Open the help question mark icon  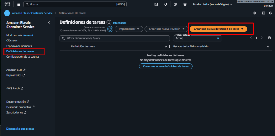pos(175,4)
